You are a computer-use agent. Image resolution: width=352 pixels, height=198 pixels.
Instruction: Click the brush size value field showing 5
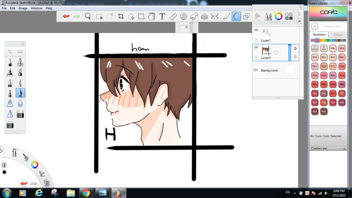coord(185,27)
